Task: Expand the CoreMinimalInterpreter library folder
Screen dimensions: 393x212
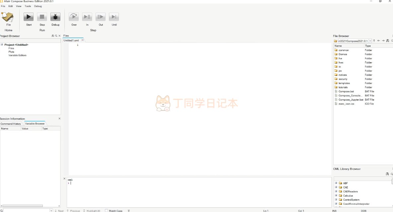Action: tap(336, 203)
